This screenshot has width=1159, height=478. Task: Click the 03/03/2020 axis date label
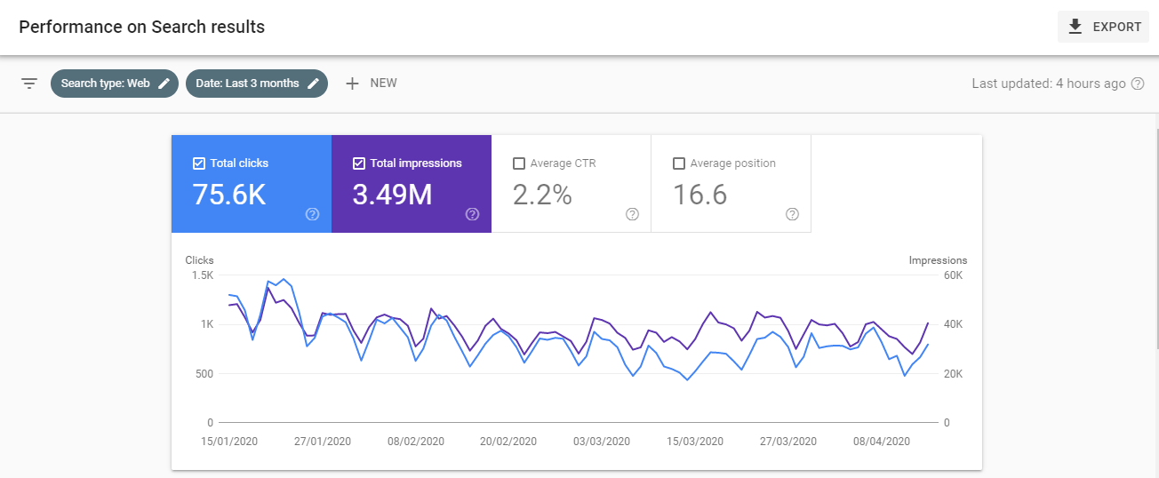click(602, 442)
